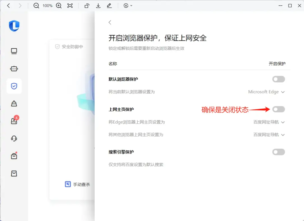
Task: Open the weight-shaped sidebar icon
Action: [x=14, y=104]
